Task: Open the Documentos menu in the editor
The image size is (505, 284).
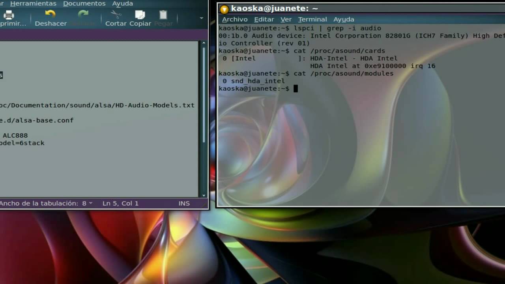Action: (x=84, y=4)
